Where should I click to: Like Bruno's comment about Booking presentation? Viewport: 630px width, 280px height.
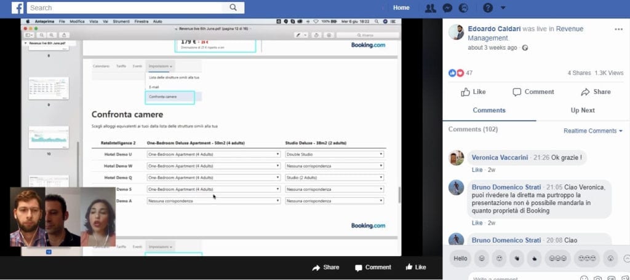click(477, 223)
